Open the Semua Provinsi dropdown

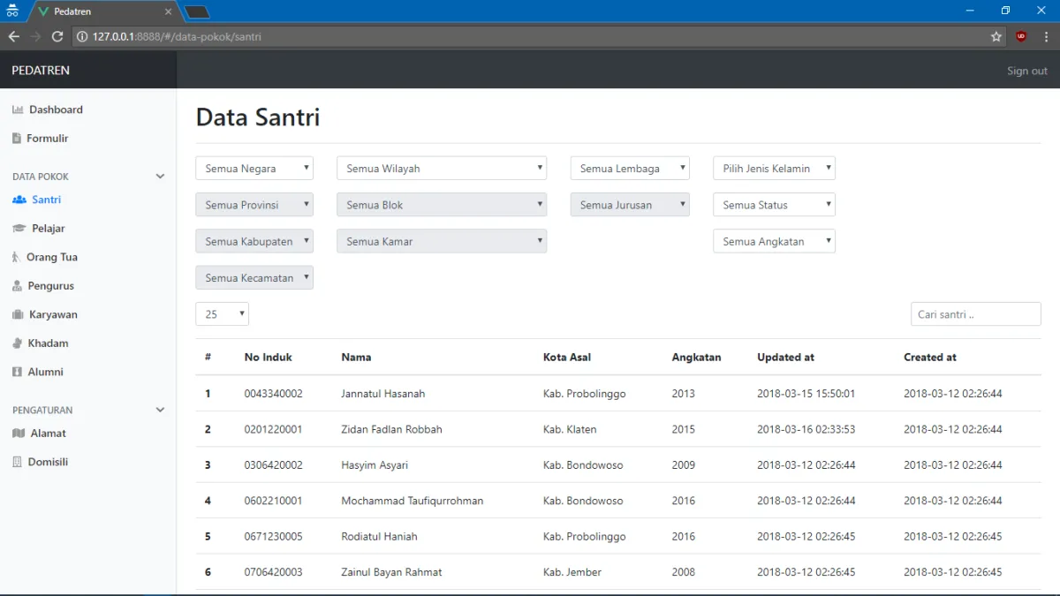pyautogui.click(x=254, y=205)
